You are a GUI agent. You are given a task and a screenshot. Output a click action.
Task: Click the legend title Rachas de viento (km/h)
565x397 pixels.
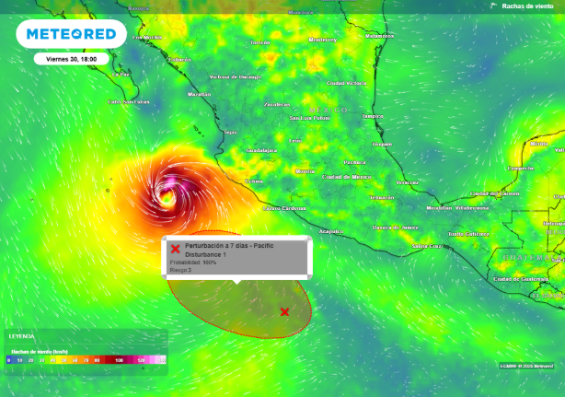point(40,352)
